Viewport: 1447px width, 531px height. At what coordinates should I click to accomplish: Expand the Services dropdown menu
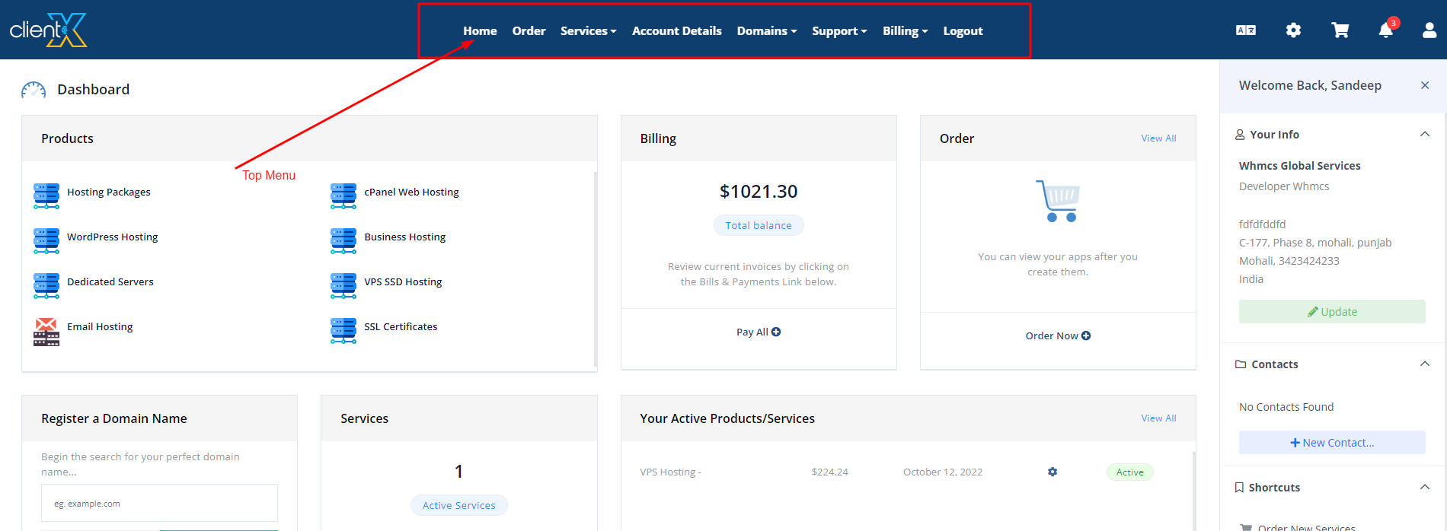[588, 31]
